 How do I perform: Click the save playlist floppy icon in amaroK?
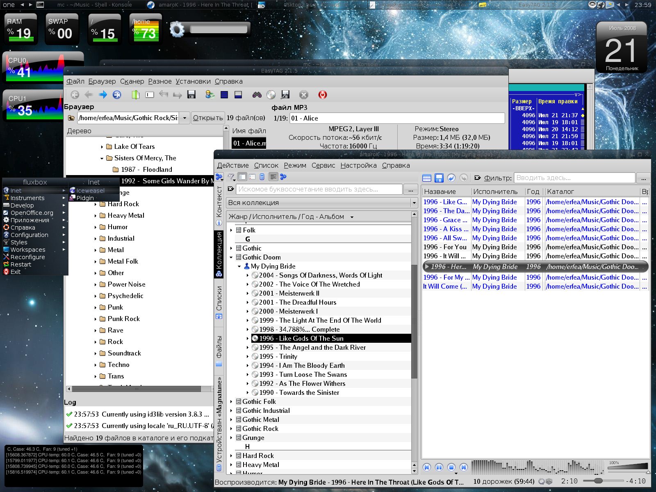[439, 178]
